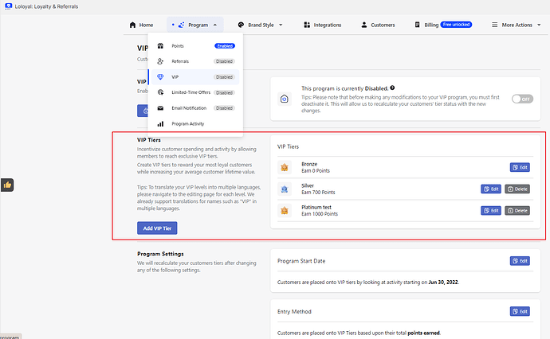Screen dimensions: 550x339
Task: Click the Platinum test tier badge icon
Action: [x=285, y=211]
